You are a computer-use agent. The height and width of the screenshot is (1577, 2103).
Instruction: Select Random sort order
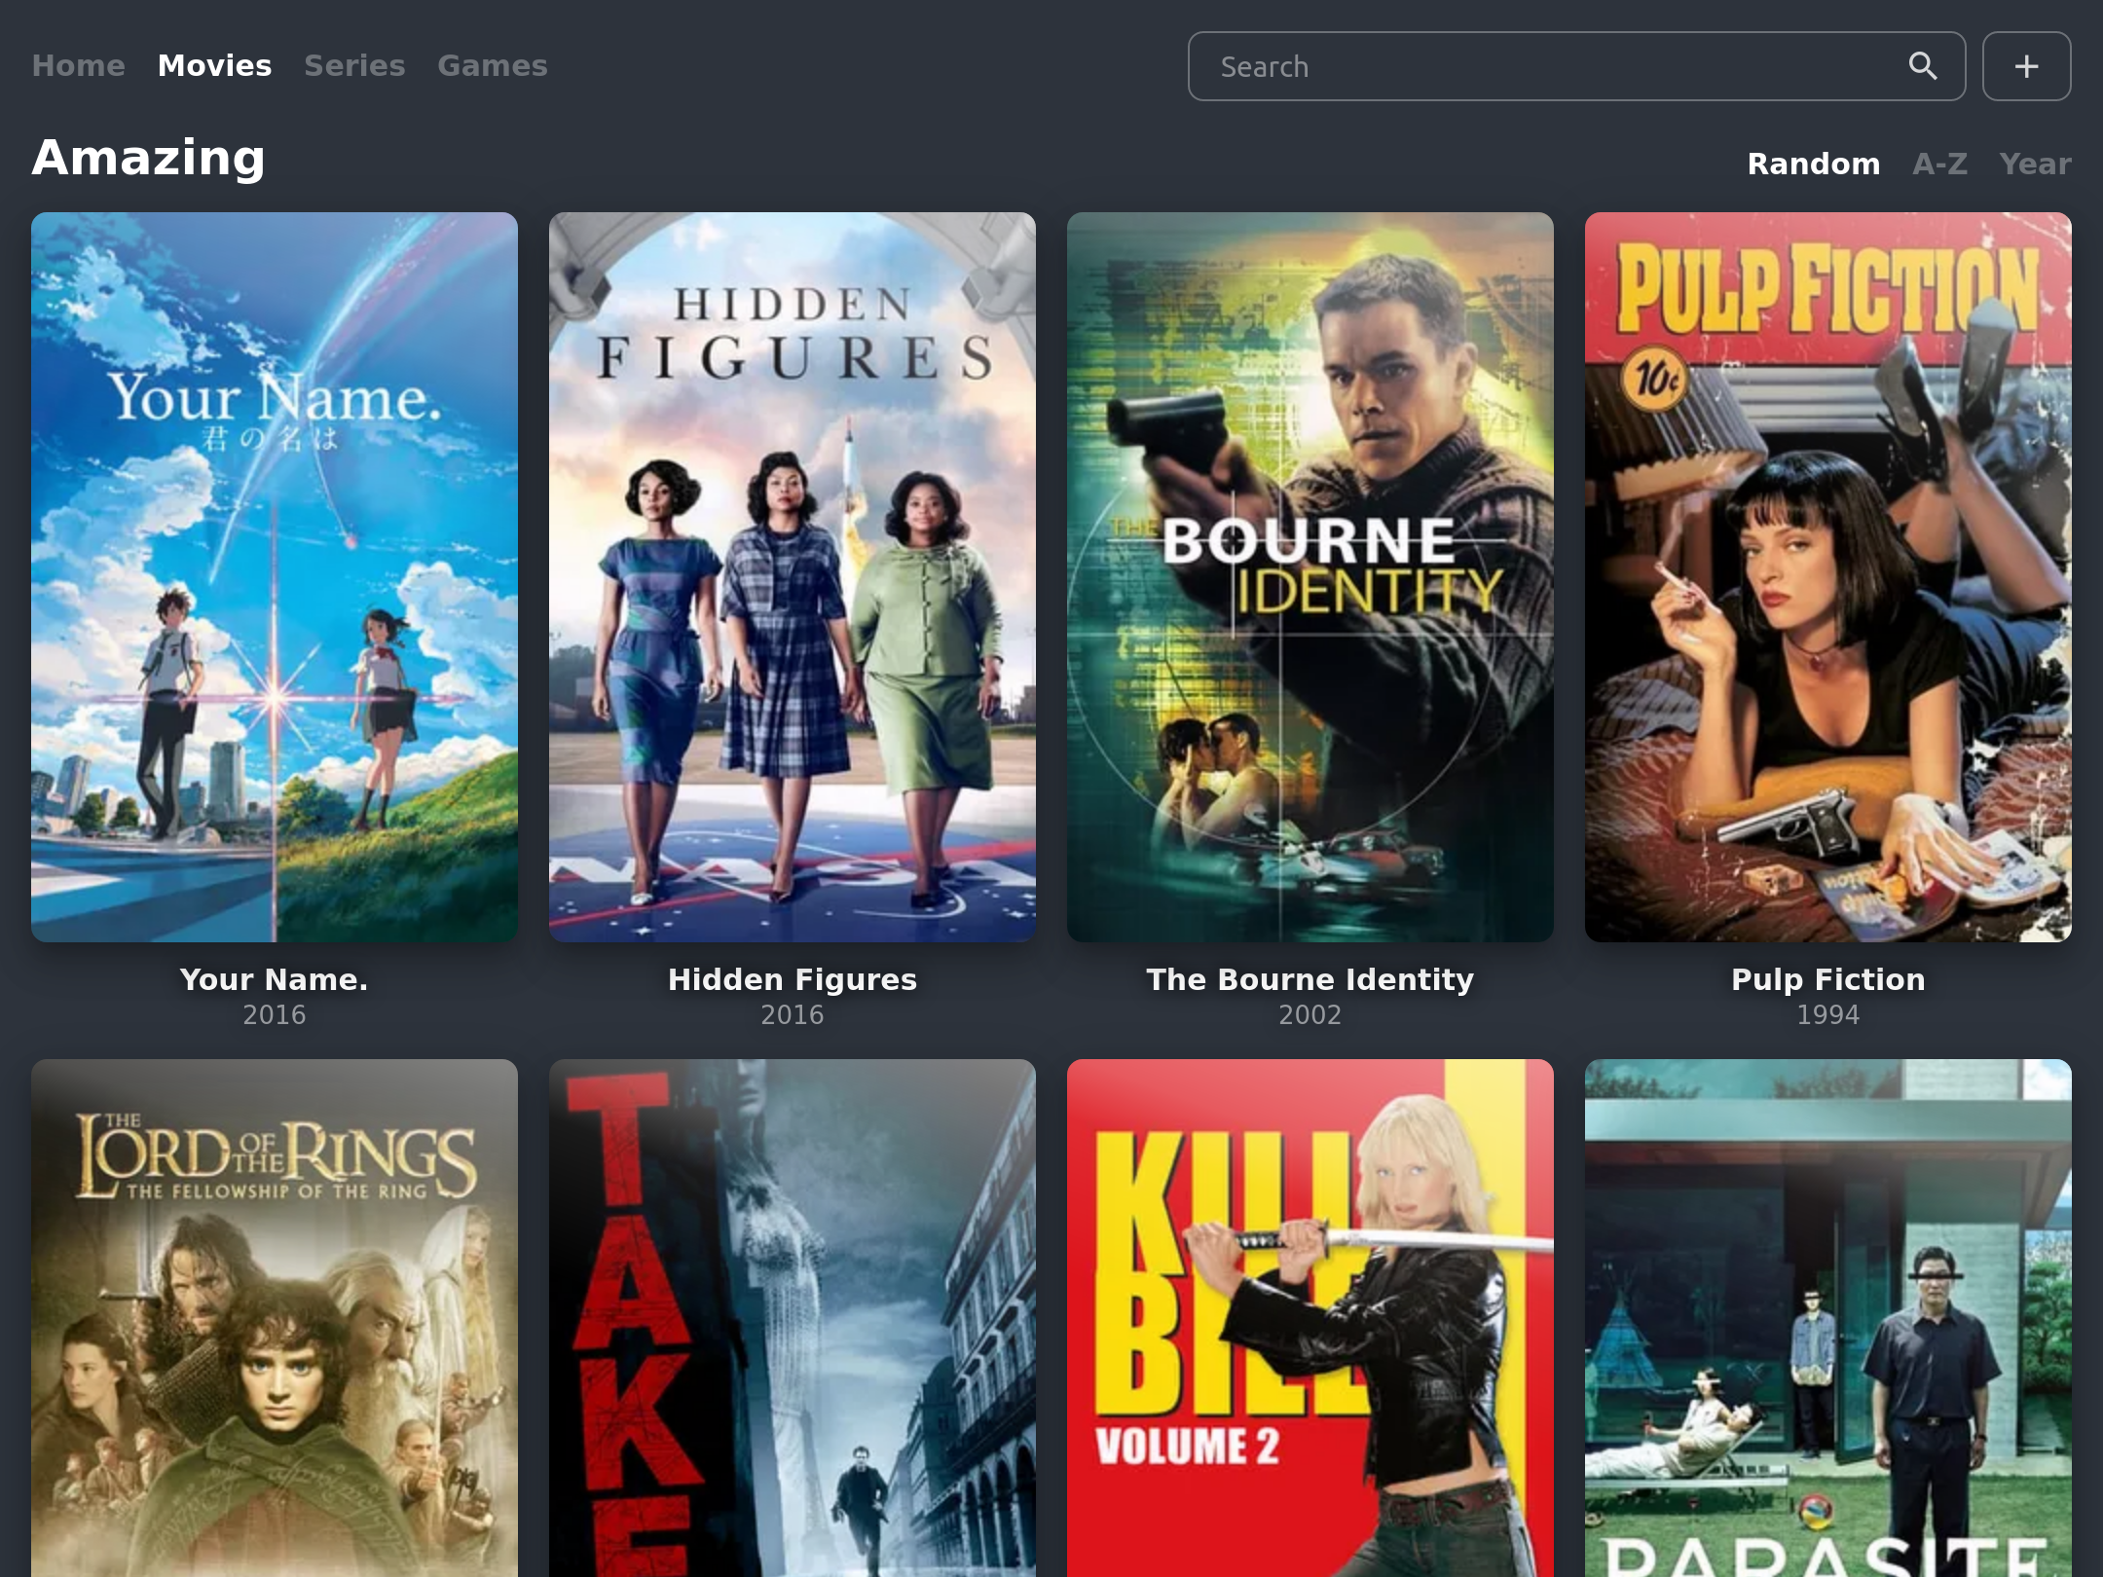[1813, 164]
